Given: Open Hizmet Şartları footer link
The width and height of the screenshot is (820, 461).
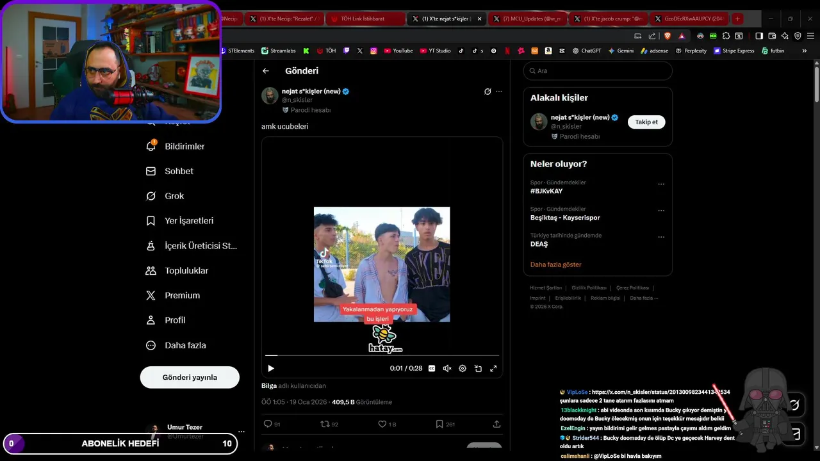Looking at the screenshot, I should 546,288.
